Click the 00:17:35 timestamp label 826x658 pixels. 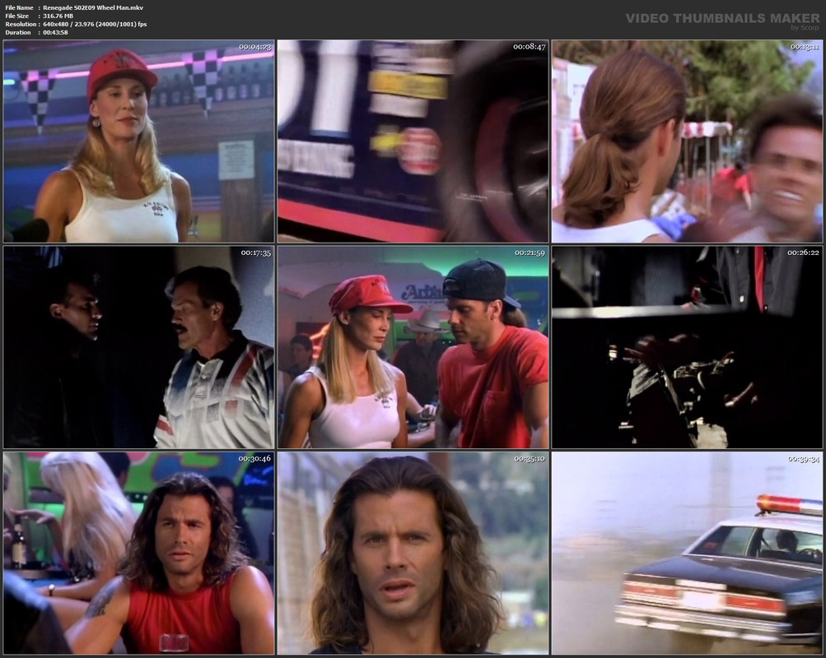(x=256, y=253)
